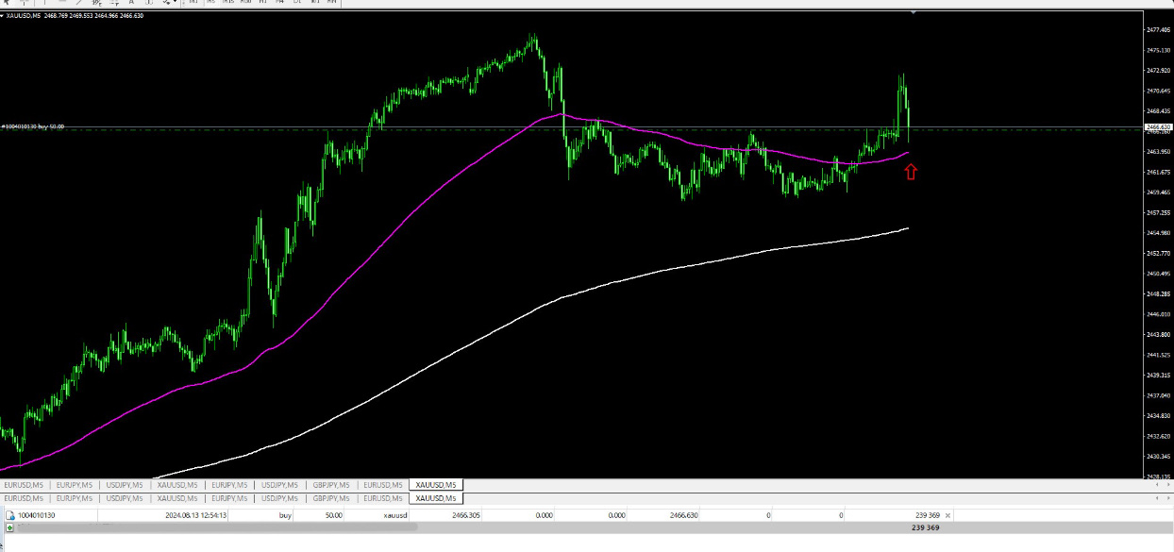Select order number 1004010130 in trade list
This screenshot has width=1174, height=552.
(x=37, y=516)
